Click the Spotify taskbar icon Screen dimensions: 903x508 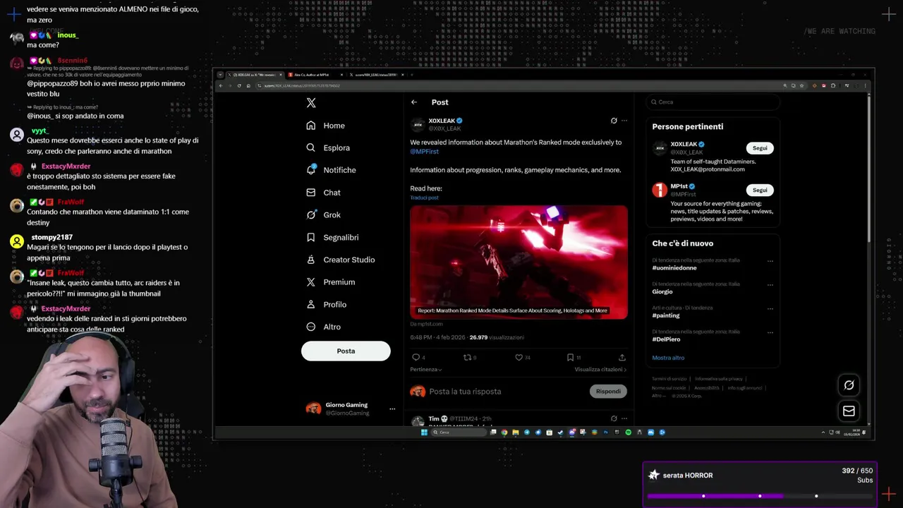tap(628, 433)
